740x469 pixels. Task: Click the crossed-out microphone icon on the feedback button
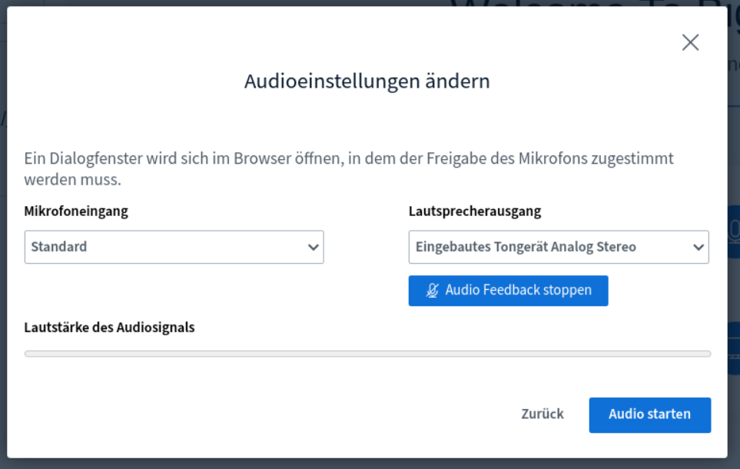tap(433, 291)
